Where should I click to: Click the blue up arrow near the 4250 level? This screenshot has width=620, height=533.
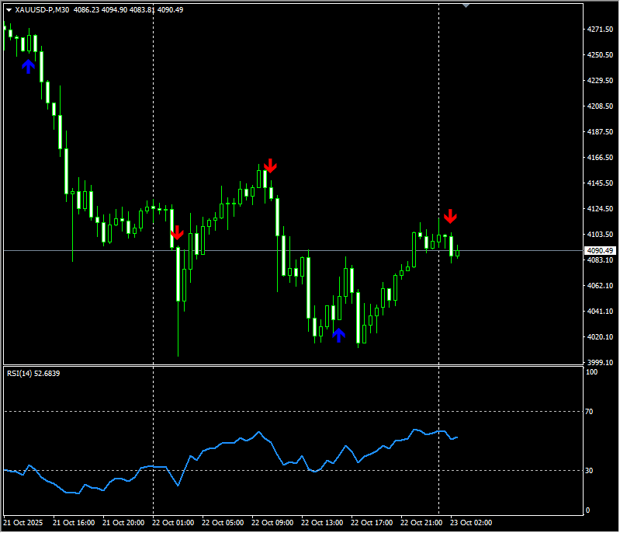point(28,66)
